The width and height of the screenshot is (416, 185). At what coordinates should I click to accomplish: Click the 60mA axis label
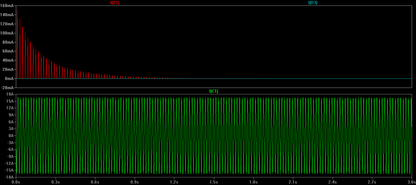click(8, 51)
